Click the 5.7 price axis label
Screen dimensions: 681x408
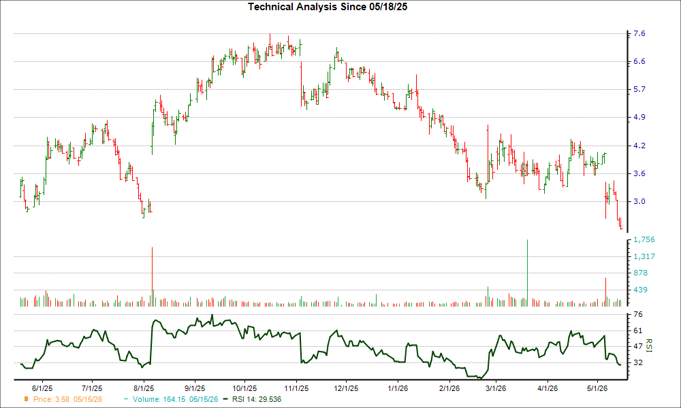tap(639, 89)
